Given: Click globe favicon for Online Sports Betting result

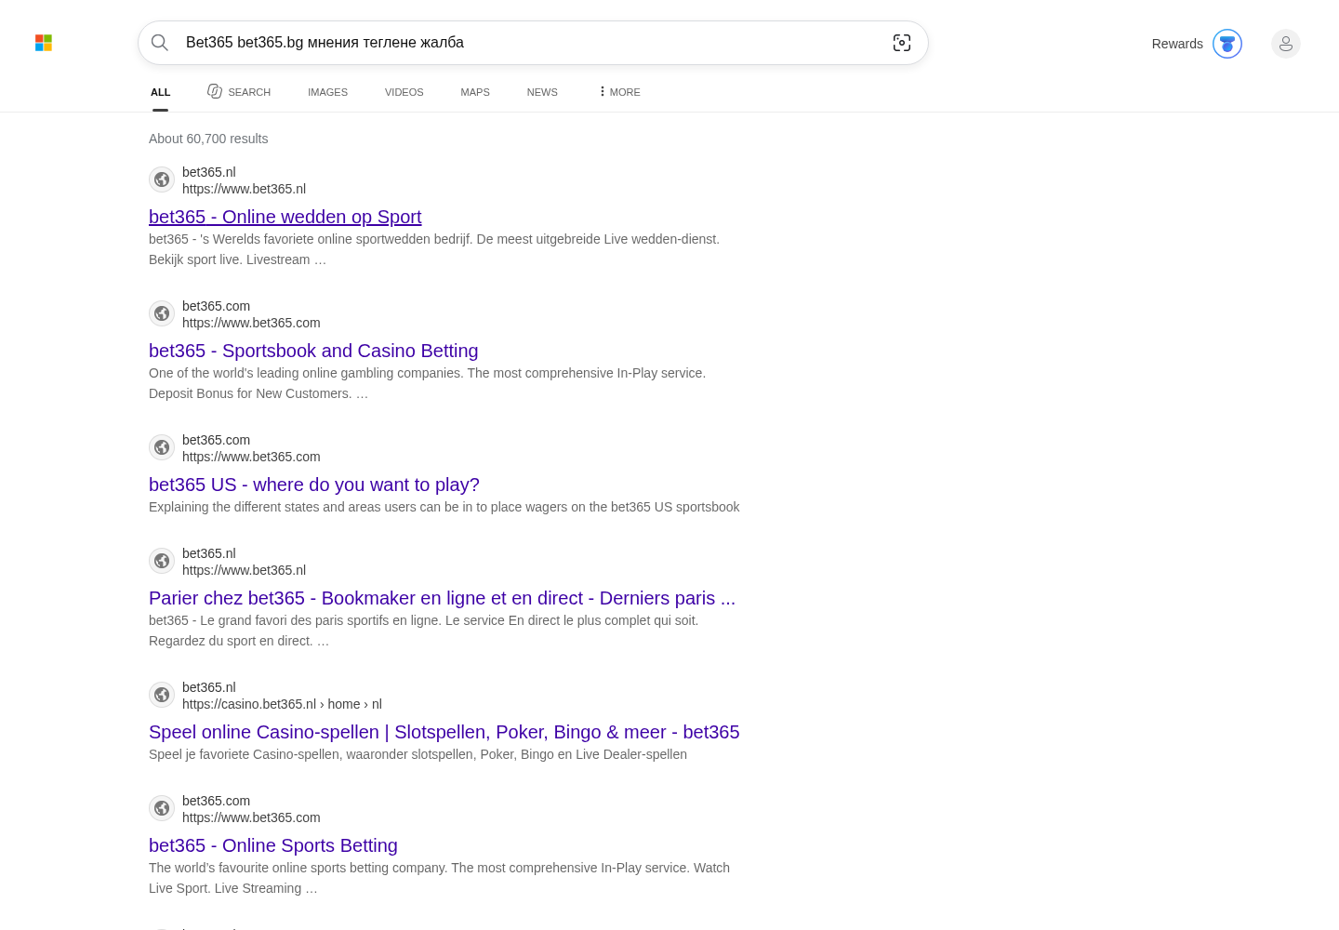Looking at the screenshot, I should coord(162,808).
